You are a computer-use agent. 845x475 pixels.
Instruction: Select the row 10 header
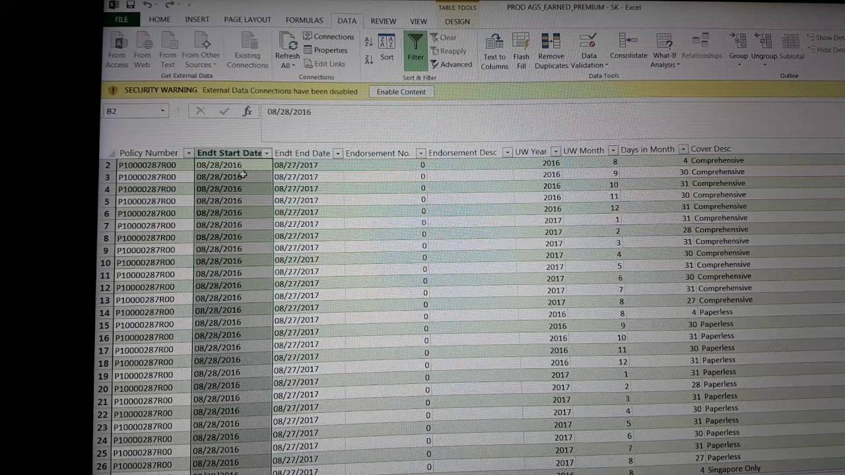click(x=106, y=263)
